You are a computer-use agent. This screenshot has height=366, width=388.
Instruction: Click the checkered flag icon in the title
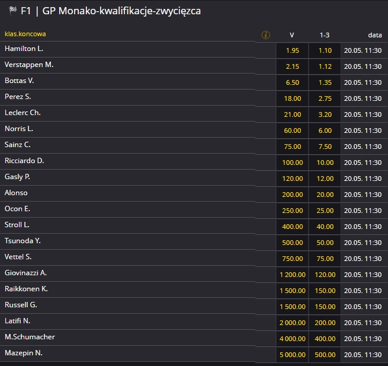coord(12,11)
